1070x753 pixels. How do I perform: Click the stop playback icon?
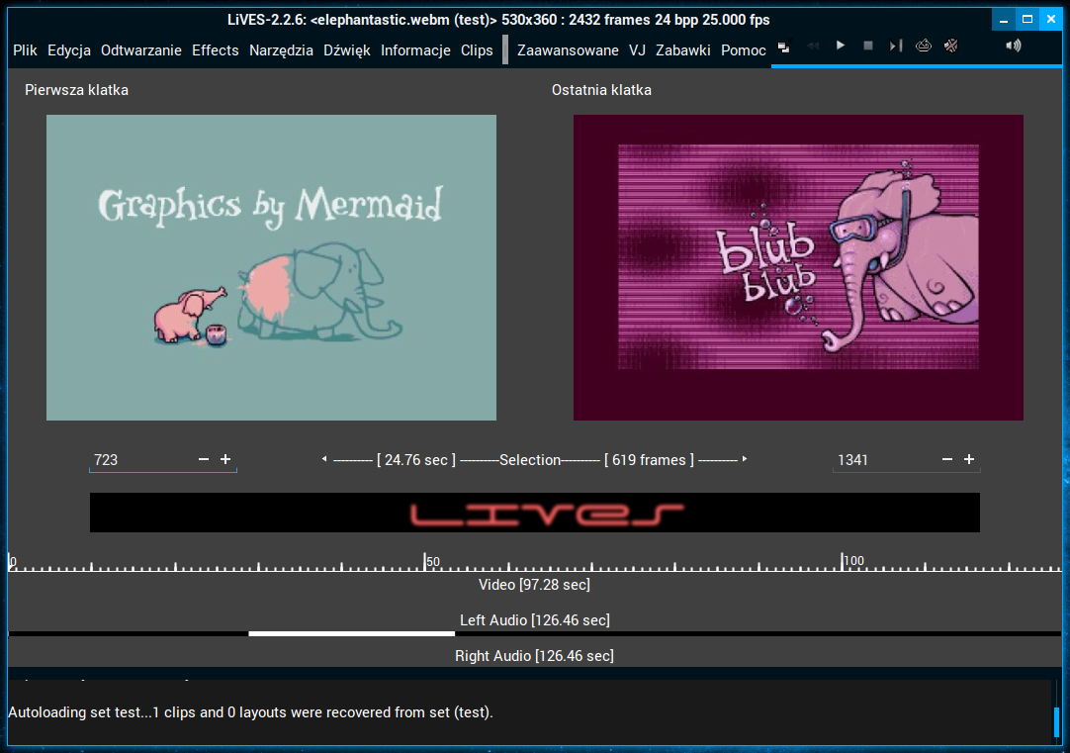pyautogui.click(x=868, y=46)
